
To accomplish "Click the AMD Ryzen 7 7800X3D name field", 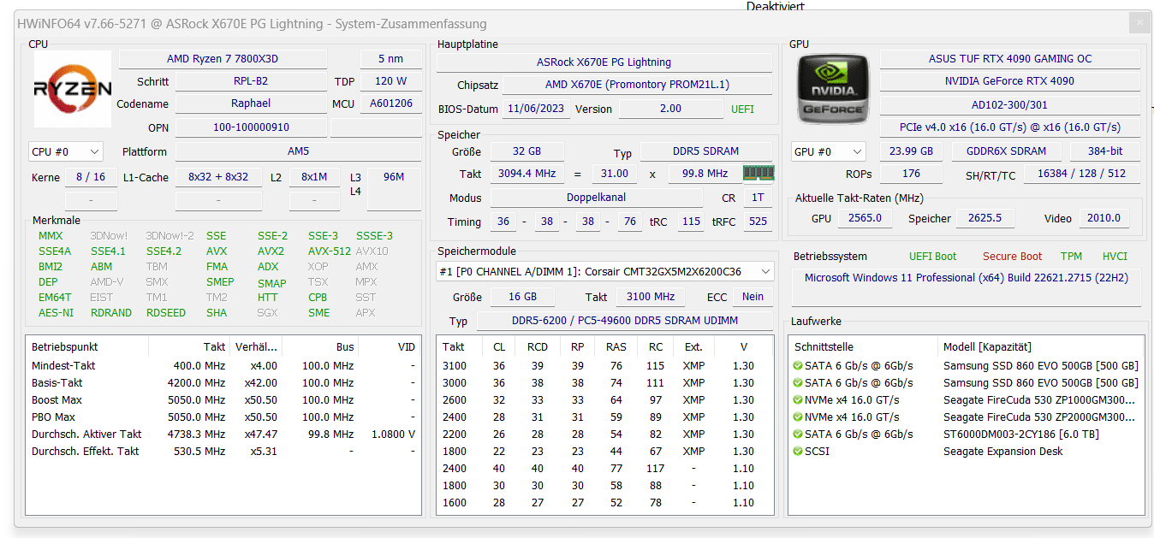I will pos(223,59).
